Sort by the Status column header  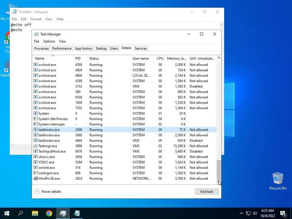coord(109,58)
